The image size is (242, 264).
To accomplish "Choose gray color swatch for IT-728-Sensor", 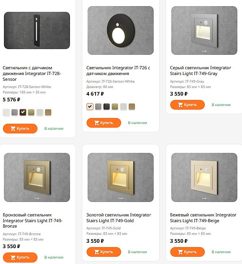I will (x=14, y=112).
